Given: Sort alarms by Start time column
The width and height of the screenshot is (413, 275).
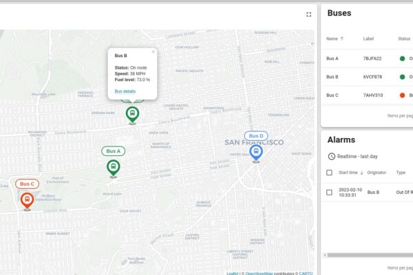Looking at the screenshot, I should coord(348,173).
